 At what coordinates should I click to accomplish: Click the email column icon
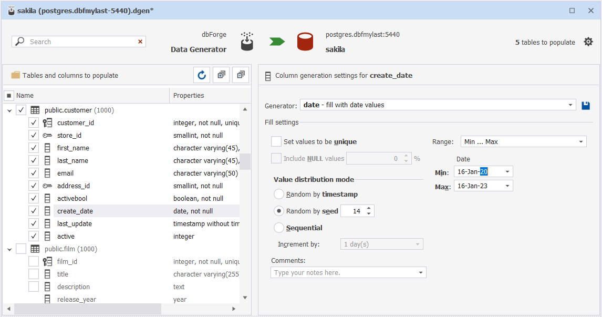[x=47, y=173]
